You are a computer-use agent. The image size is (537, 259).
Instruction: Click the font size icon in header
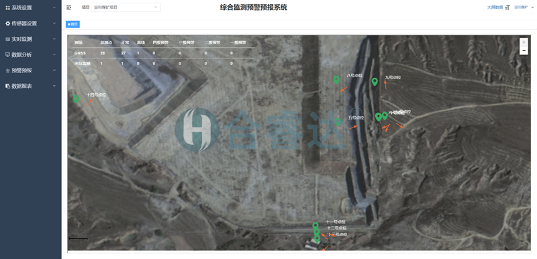click(x=507, y=7)
